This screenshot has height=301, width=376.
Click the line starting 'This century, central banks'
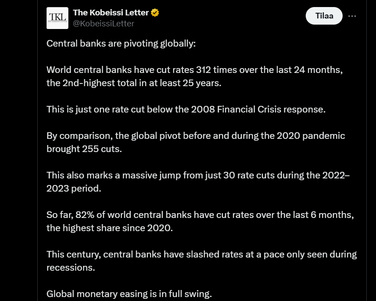tap(201, 254)
